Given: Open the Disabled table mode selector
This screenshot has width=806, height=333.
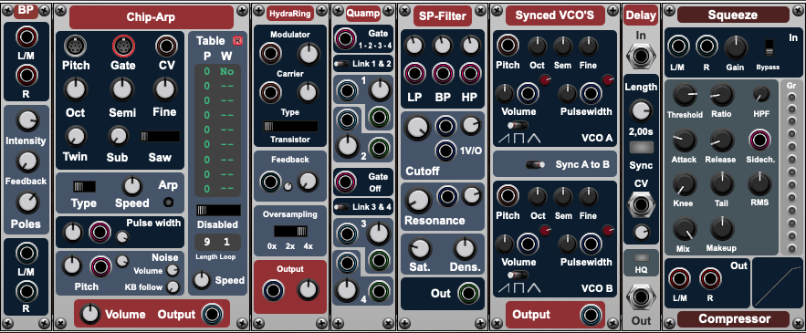Looking at the screenshot, I should click(218, 210).
